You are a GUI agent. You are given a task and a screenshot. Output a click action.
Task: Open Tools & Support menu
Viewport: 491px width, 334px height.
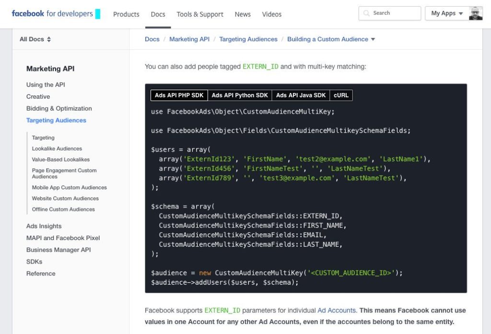coord(200,14)
